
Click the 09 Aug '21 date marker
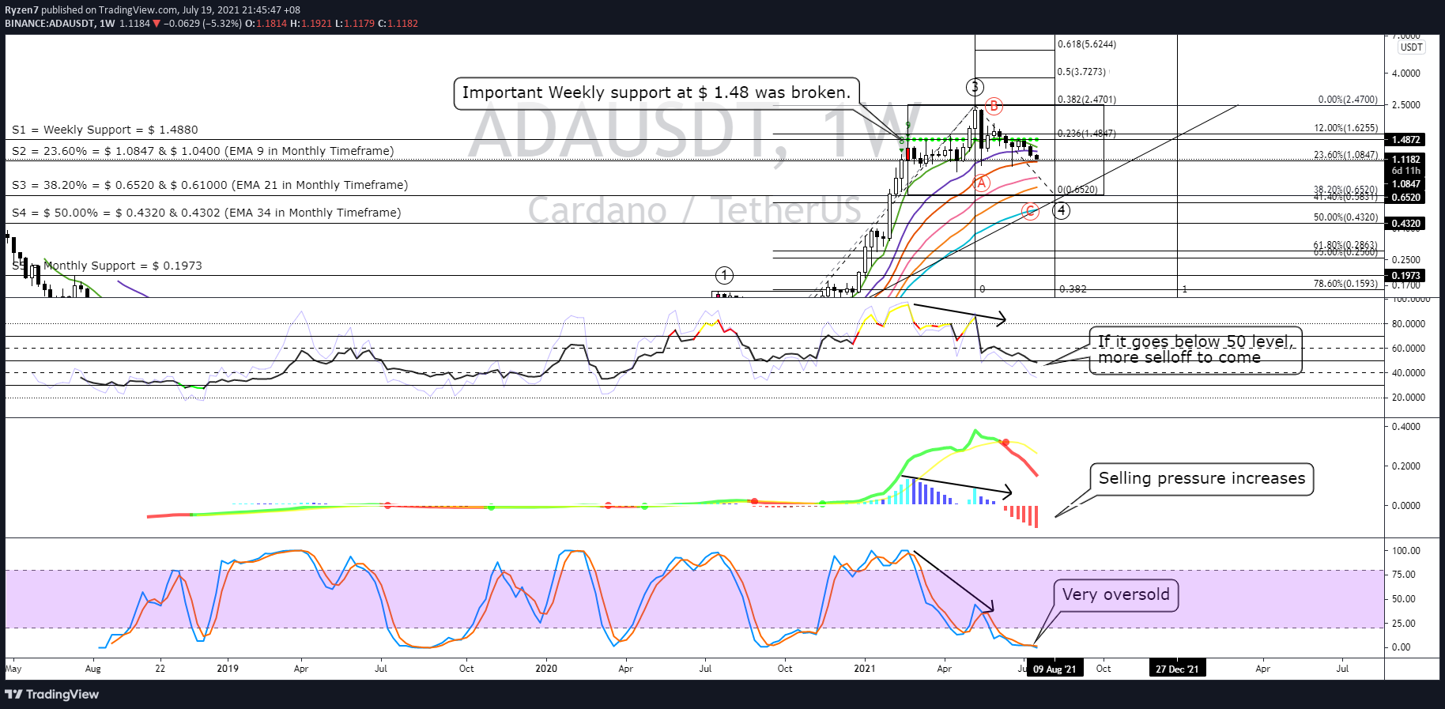(x=1055, y=669)
